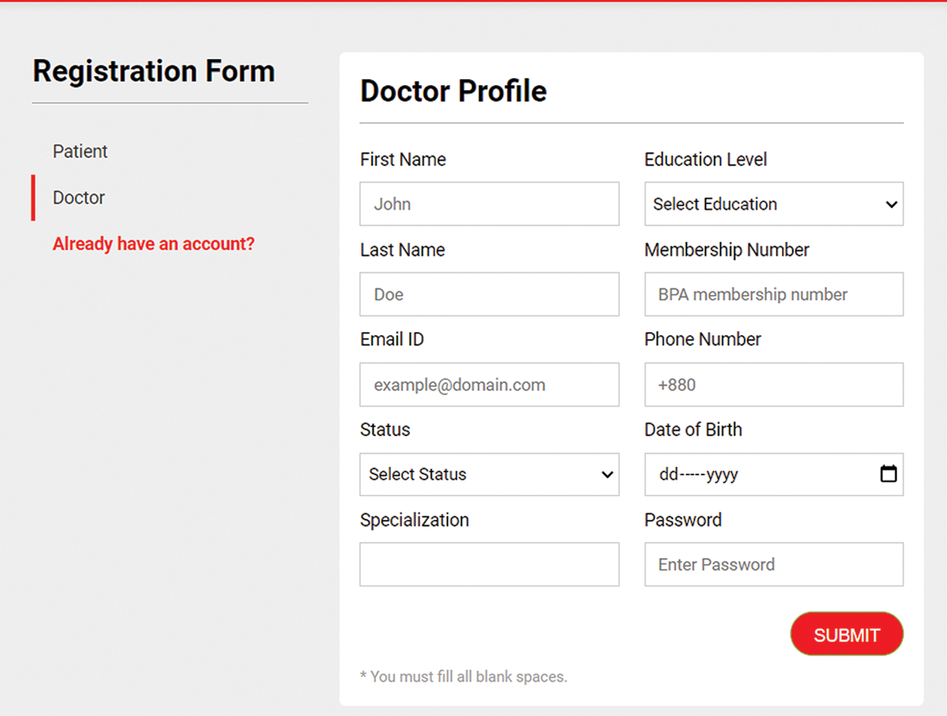947x716 pixels.
Task: Focus the Phone Number +880 field
Action: [x=774, y=385]
